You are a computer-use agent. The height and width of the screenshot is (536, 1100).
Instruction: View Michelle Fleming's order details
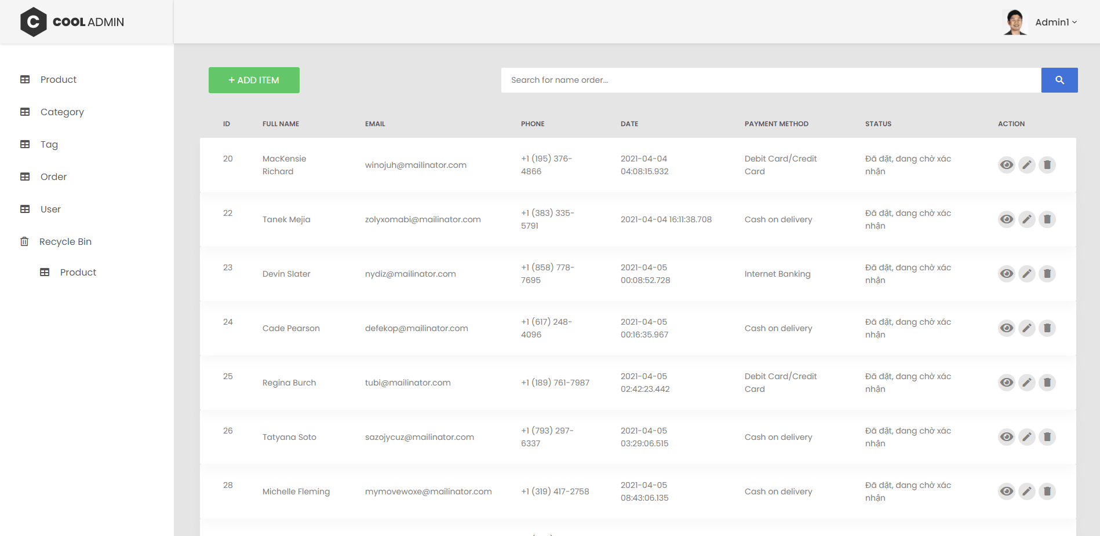point(1007,491)
